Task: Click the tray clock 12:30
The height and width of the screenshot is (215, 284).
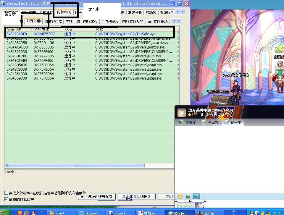Action: pos(277,213)
